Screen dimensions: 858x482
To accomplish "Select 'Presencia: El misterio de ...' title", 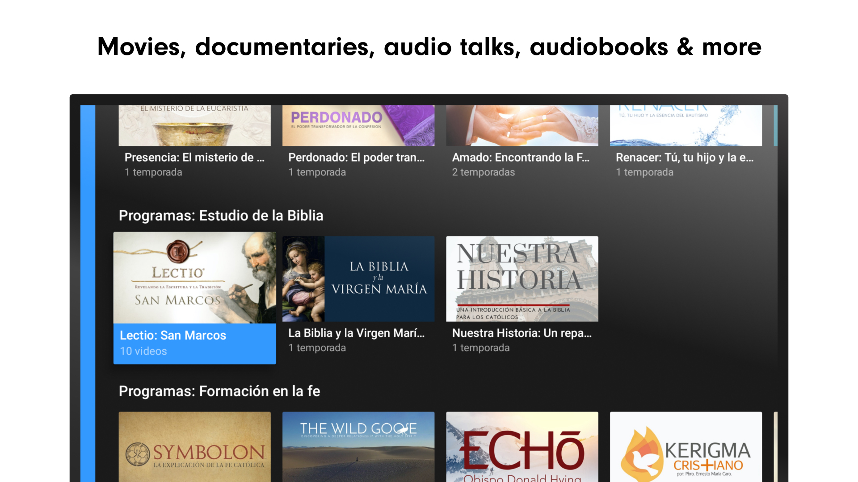I will tap(194, 158).
